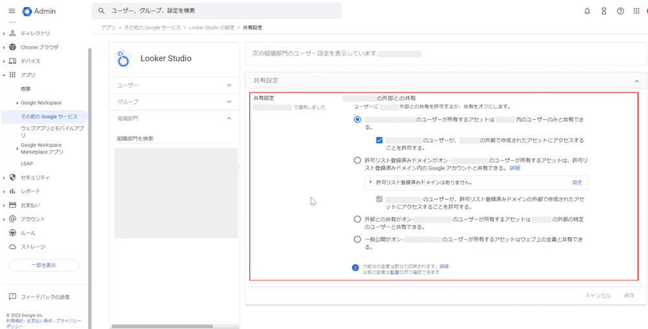Image resolution: width=648 pixels, height=329 pixels.
Task: Open the 監査ログ link
Action: [x=399, y=273]
